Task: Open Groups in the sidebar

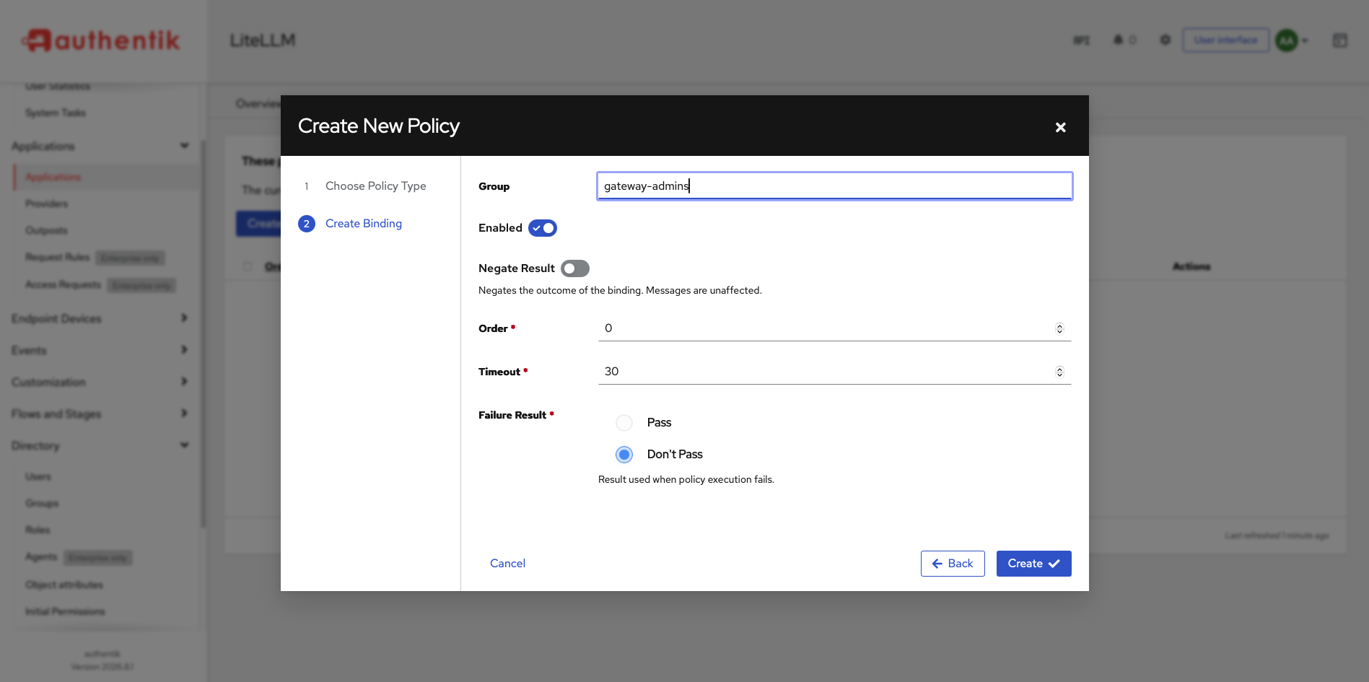Action: (42, 503)
